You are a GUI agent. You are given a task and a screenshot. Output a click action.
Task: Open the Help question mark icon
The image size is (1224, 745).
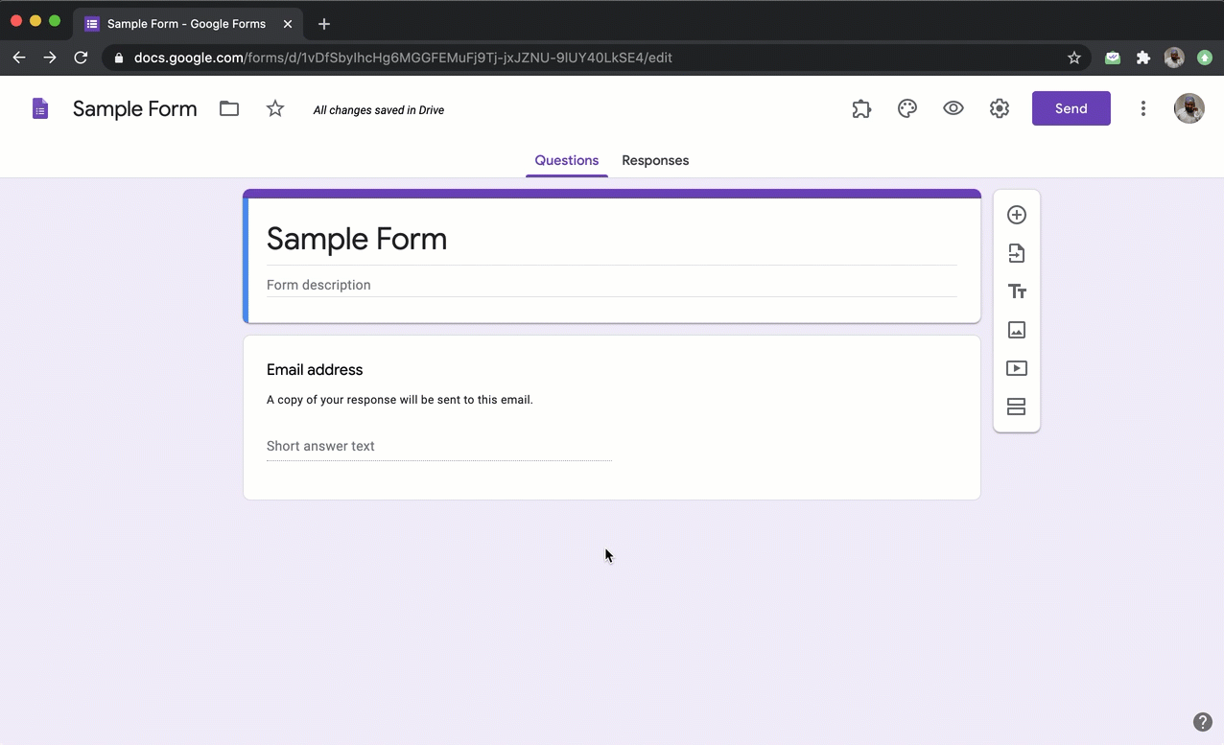point(1202,722)
